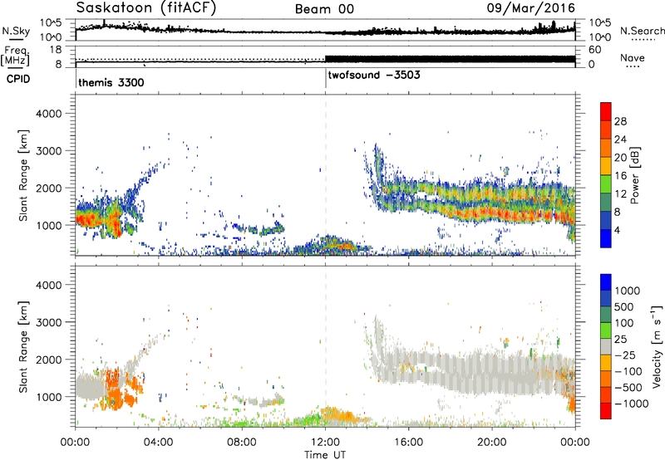Click the yellow 16–20 dB Power color band
Viewport: 665px width, 460px height.
(x=606, y=165)
